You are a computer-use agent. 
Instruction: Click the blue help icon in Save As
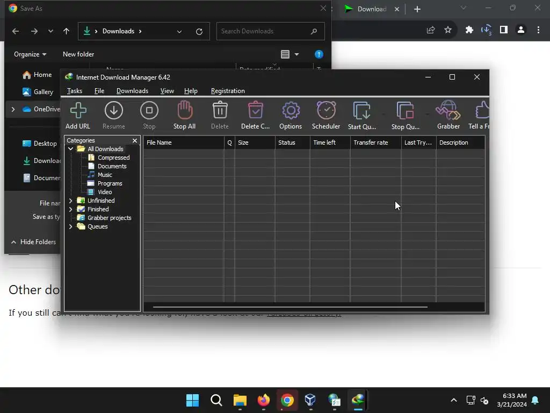click(319, 54)
